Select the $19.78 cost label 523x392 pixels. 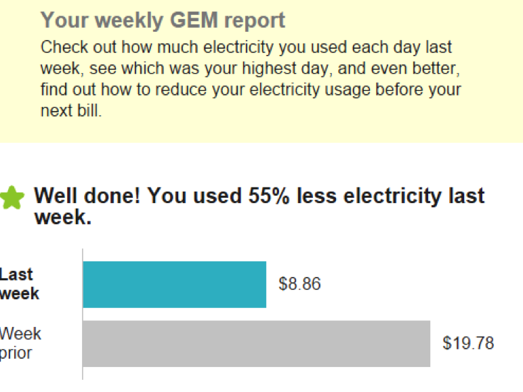pyautogui.click(x=468, y=343)
